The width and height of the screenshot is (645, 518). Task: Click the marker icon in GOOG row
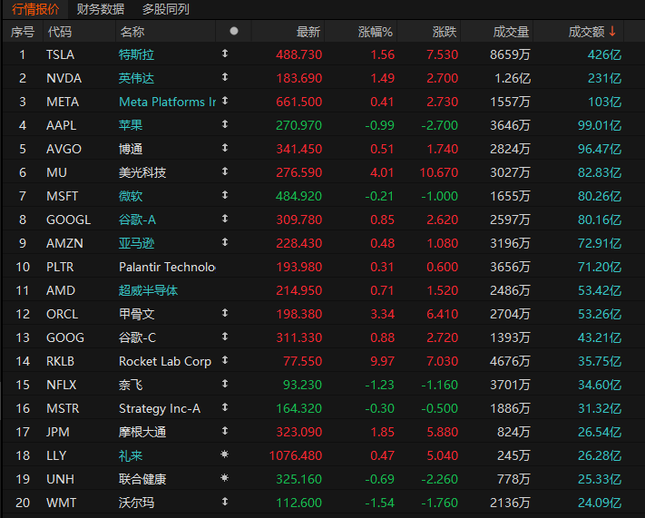(225, 337)
